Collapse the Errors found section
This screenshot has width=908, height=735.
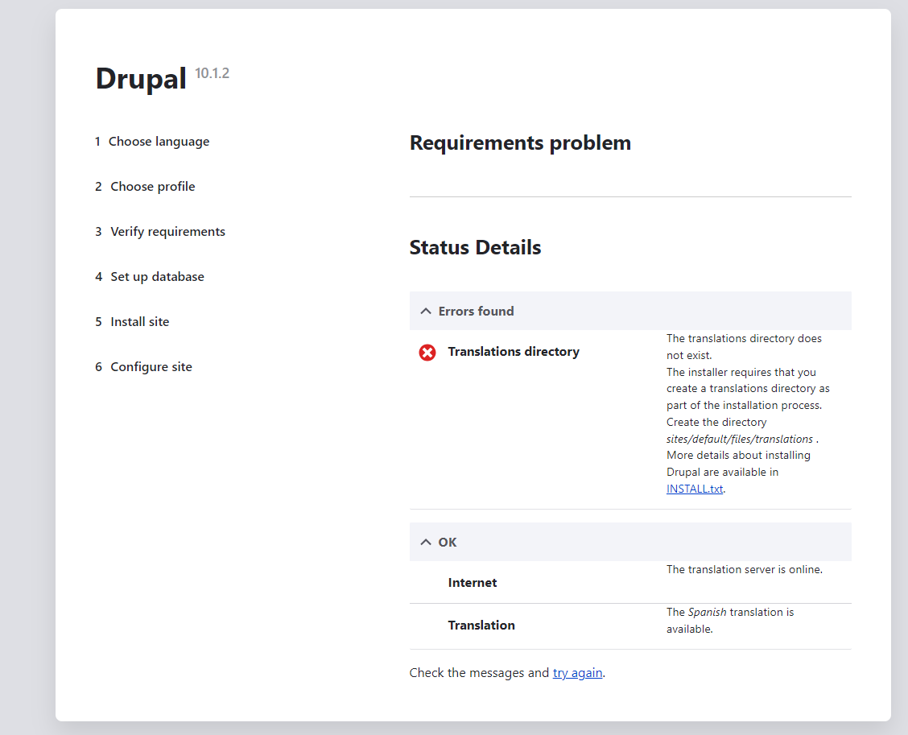pos(630,311)
